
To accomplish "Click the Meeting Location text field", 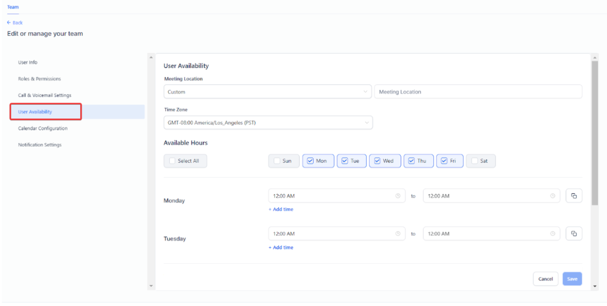I will (x=478, y=92).
